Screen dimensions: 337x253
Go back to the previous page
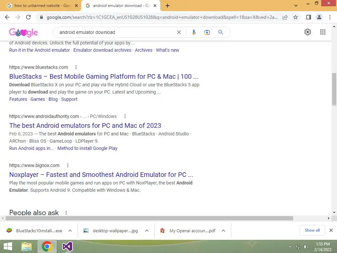(7, 17)
